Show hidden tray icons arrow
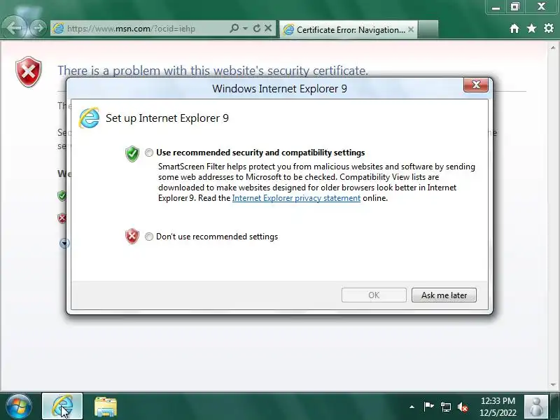The image size is (560, 420). point(412,407)
